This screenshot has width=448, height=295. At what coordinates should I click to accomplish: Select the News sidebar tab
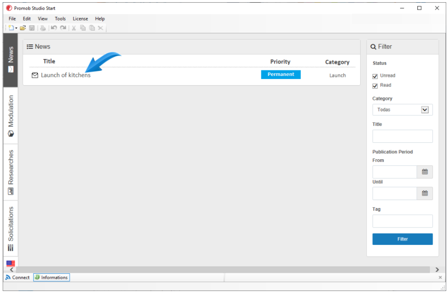tap(11, 60)
